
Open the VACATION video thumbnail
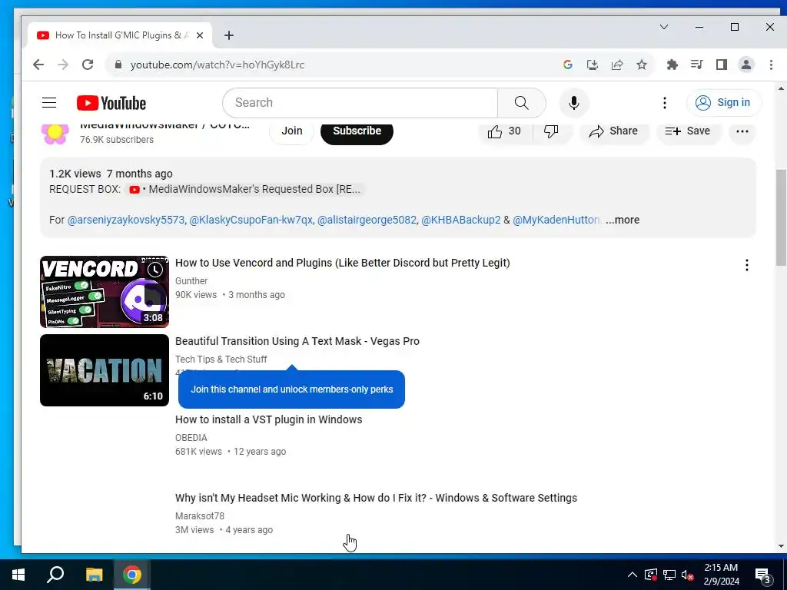tap(105, 370)
